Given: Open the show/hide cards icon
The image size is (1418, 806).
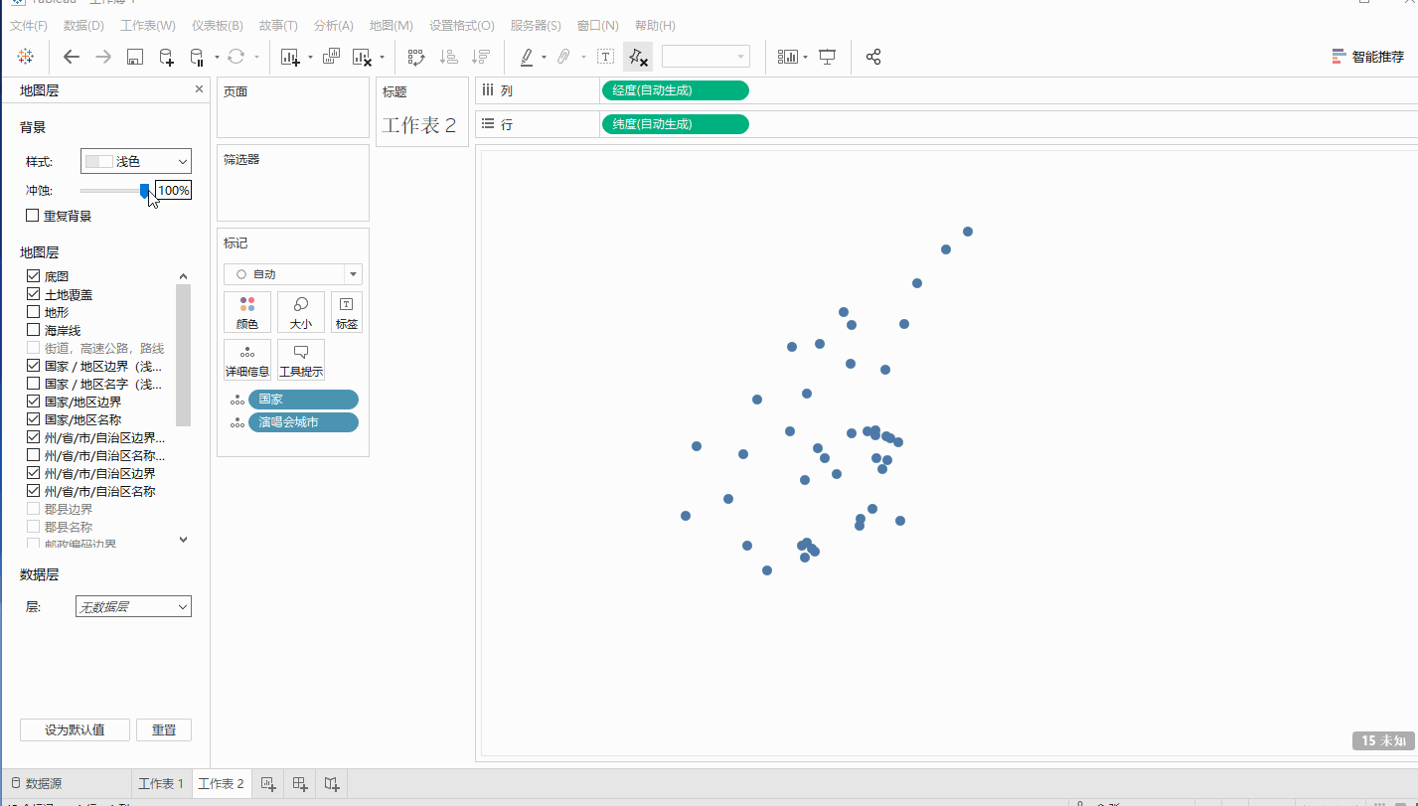Looking at the screenshot, I should point(788,57).
